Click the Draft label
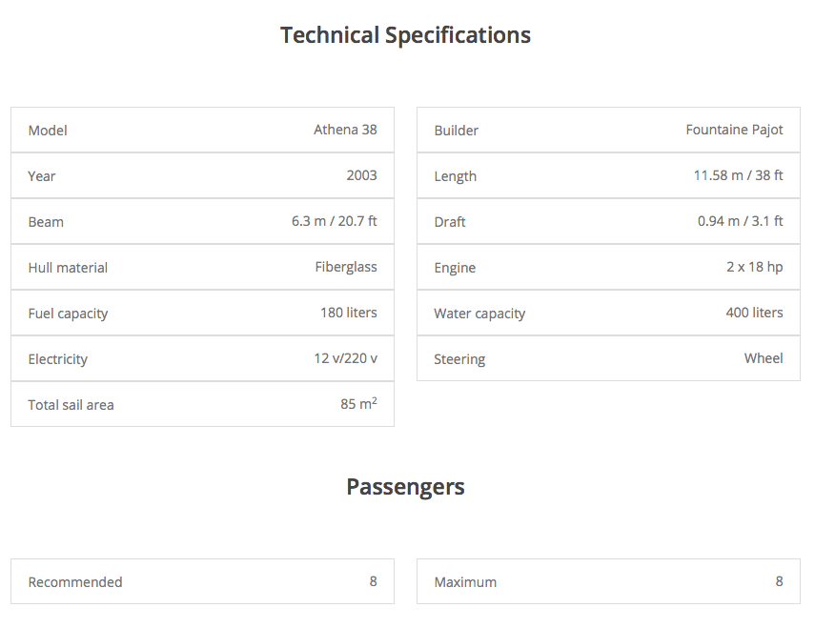 click(x=450, y=222)
